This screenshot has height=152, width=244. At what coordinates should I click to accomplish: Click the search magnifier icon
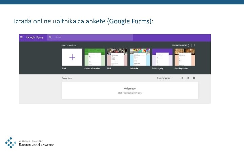[x=50, y=37]
